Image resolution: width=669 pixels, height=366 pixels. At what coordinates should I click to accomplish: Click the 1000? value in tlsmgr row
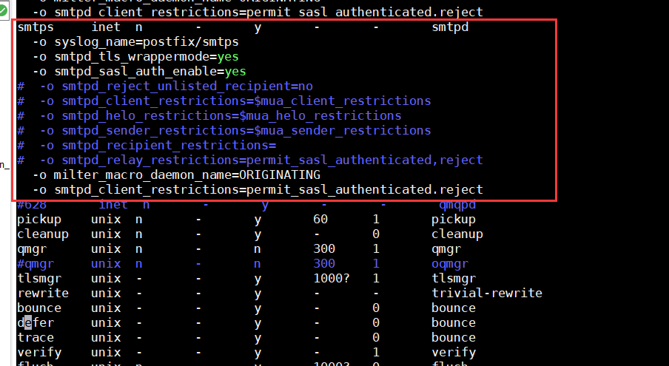pos(332,278)
